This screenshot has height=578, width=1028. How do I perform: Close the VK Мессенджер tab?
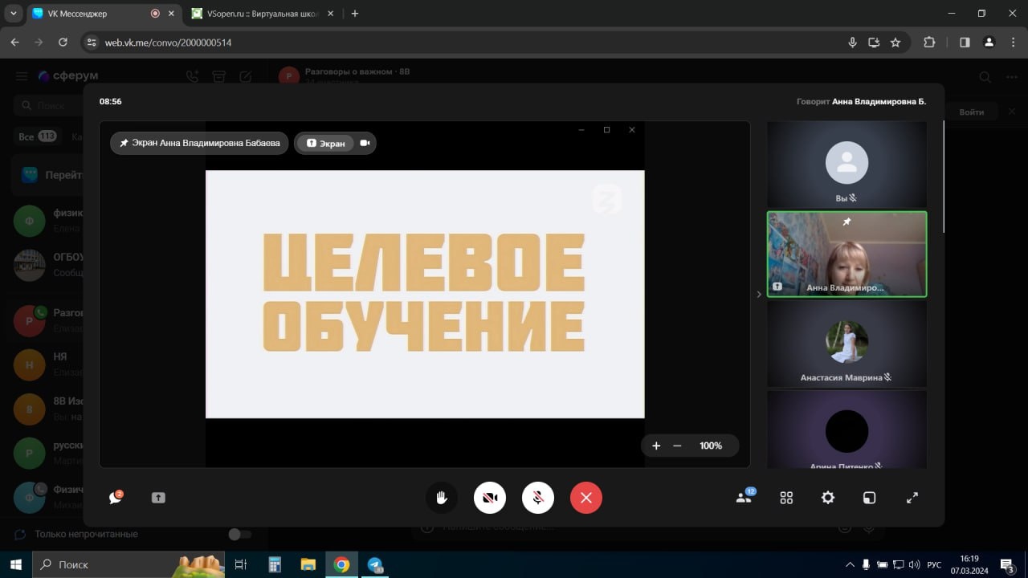pyautogui.click(x=171, y=14)
